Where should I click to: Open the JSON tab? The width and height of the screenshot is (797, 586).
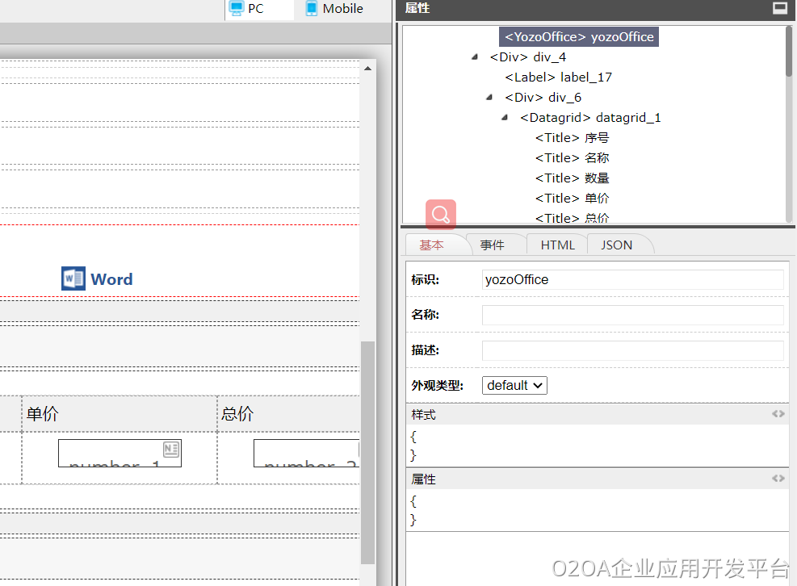pos(616,245)
